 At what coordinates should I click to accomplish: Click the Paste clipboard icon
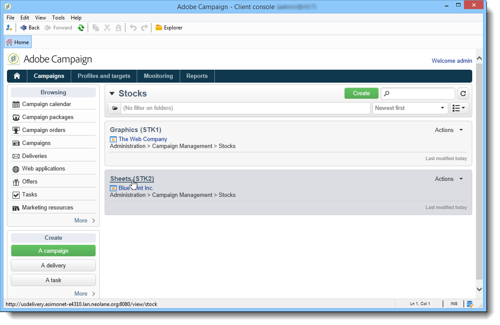pyautogui.click(x=118, y=28)
